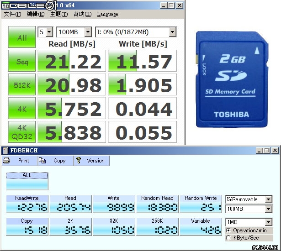Click the FDBENCH title bar app icon
The width and height of the screenshot is (281, 251).
[5, 151]
